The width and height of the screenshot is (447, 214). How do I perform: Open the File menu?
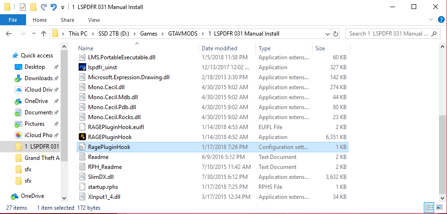[13, 20]
